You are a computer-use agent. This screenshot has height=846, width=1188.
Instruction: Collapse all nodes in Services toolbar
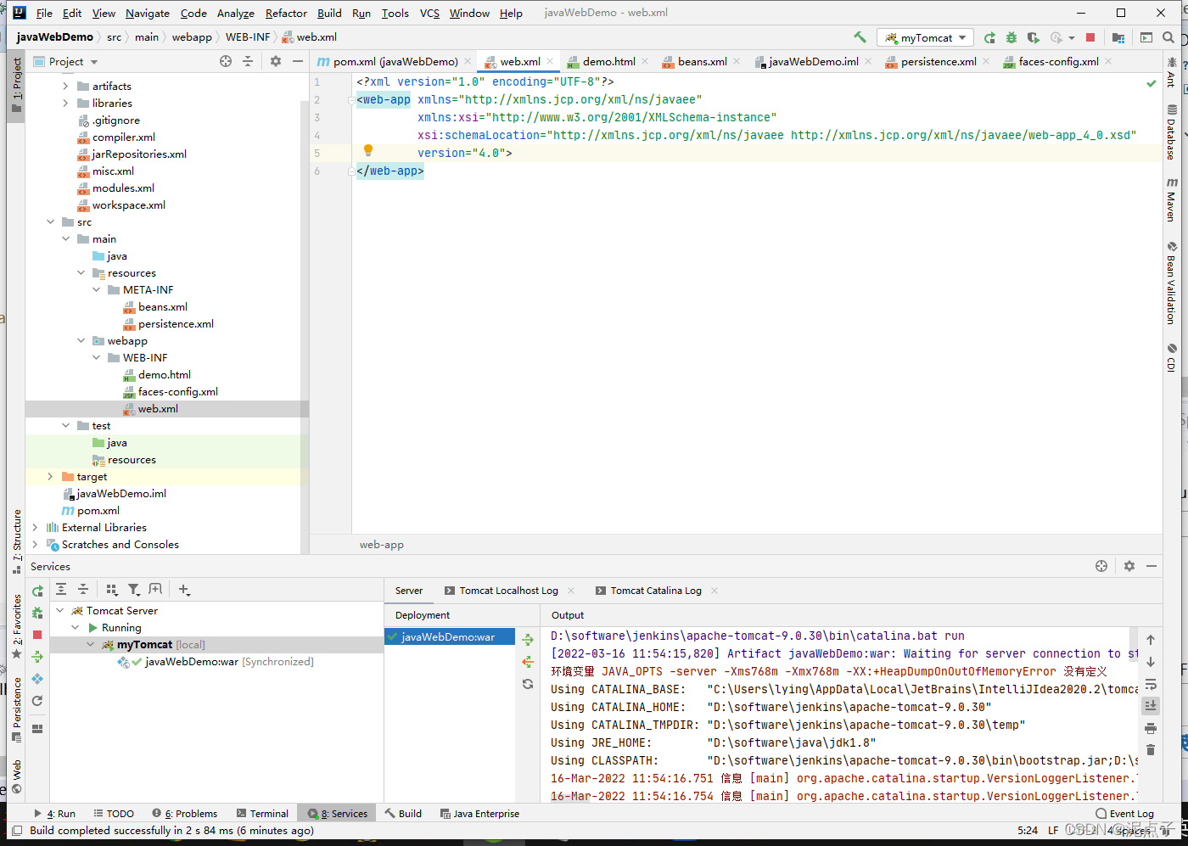[83, 589]
